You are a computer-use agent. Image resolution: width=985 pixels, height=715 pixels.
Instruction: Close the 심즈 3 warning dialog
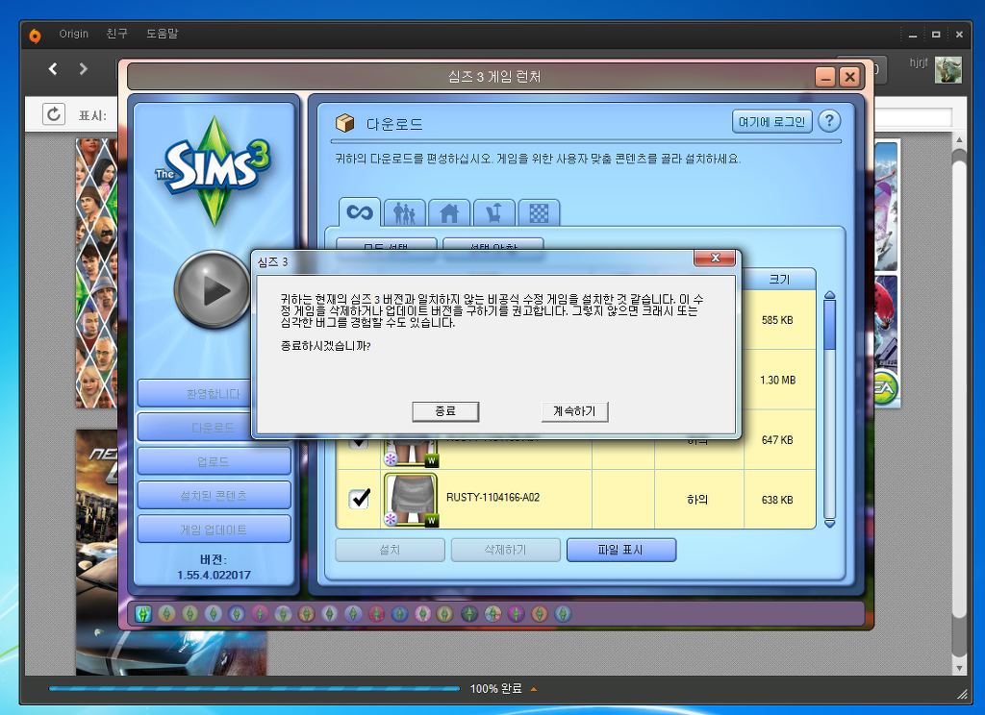[715, 258]
